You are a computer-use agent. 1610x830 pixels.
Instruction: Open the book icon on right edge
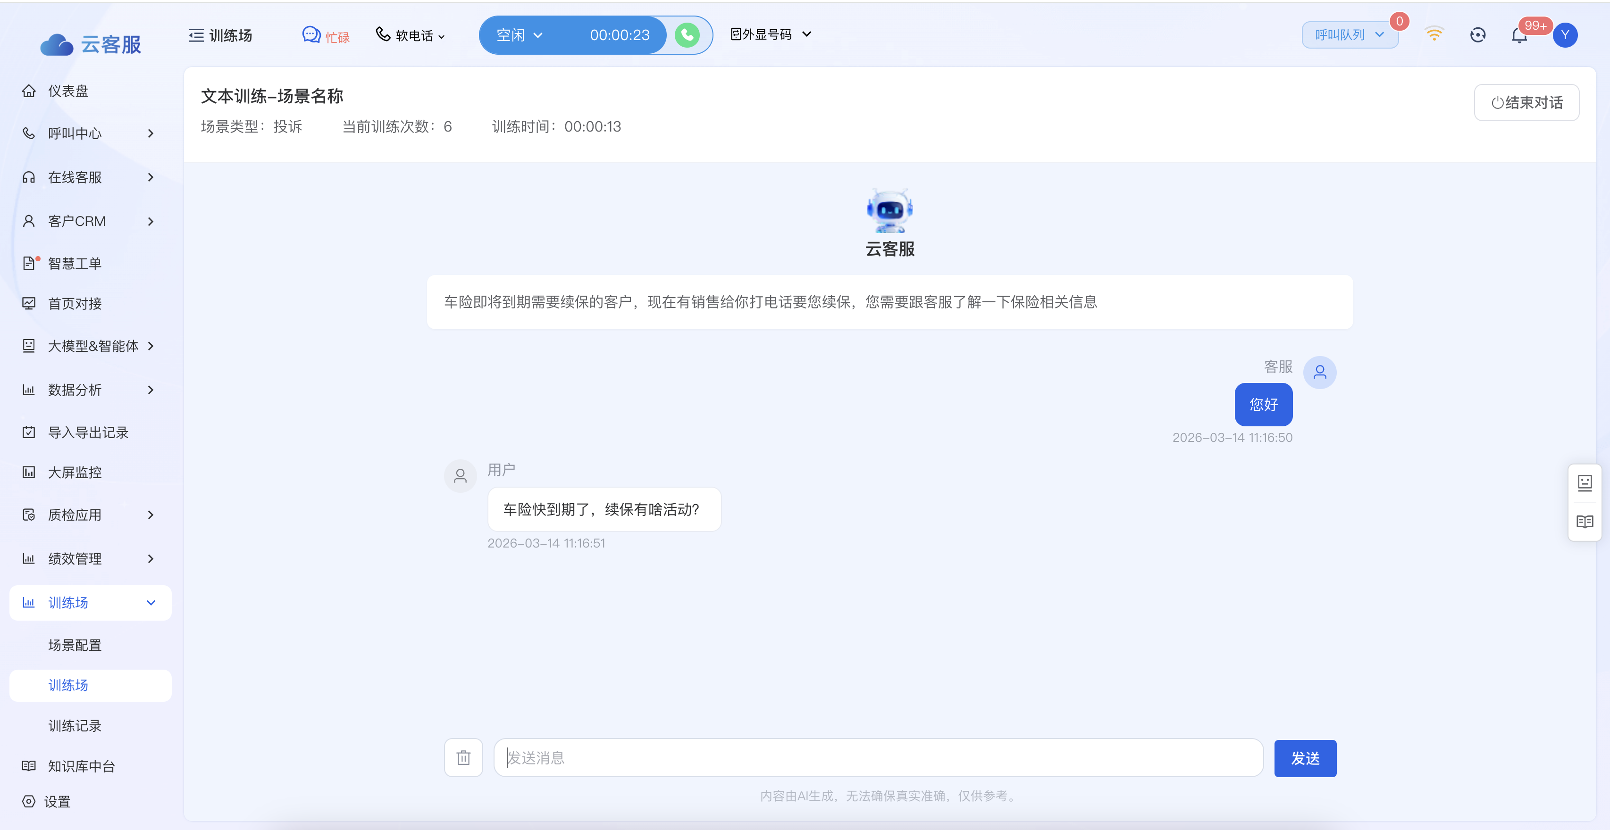1585,522
